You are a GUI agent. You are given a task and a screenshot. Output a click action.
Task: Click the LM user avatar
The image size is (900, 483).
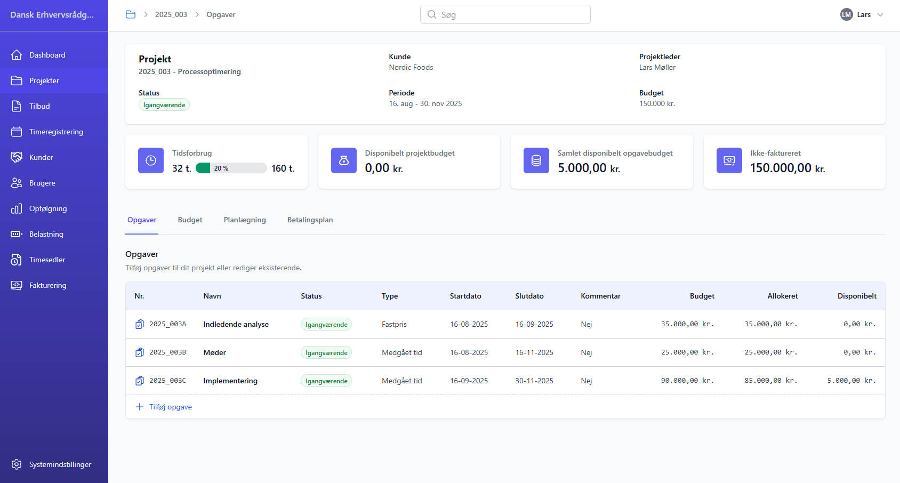click(x=847, y=14)
